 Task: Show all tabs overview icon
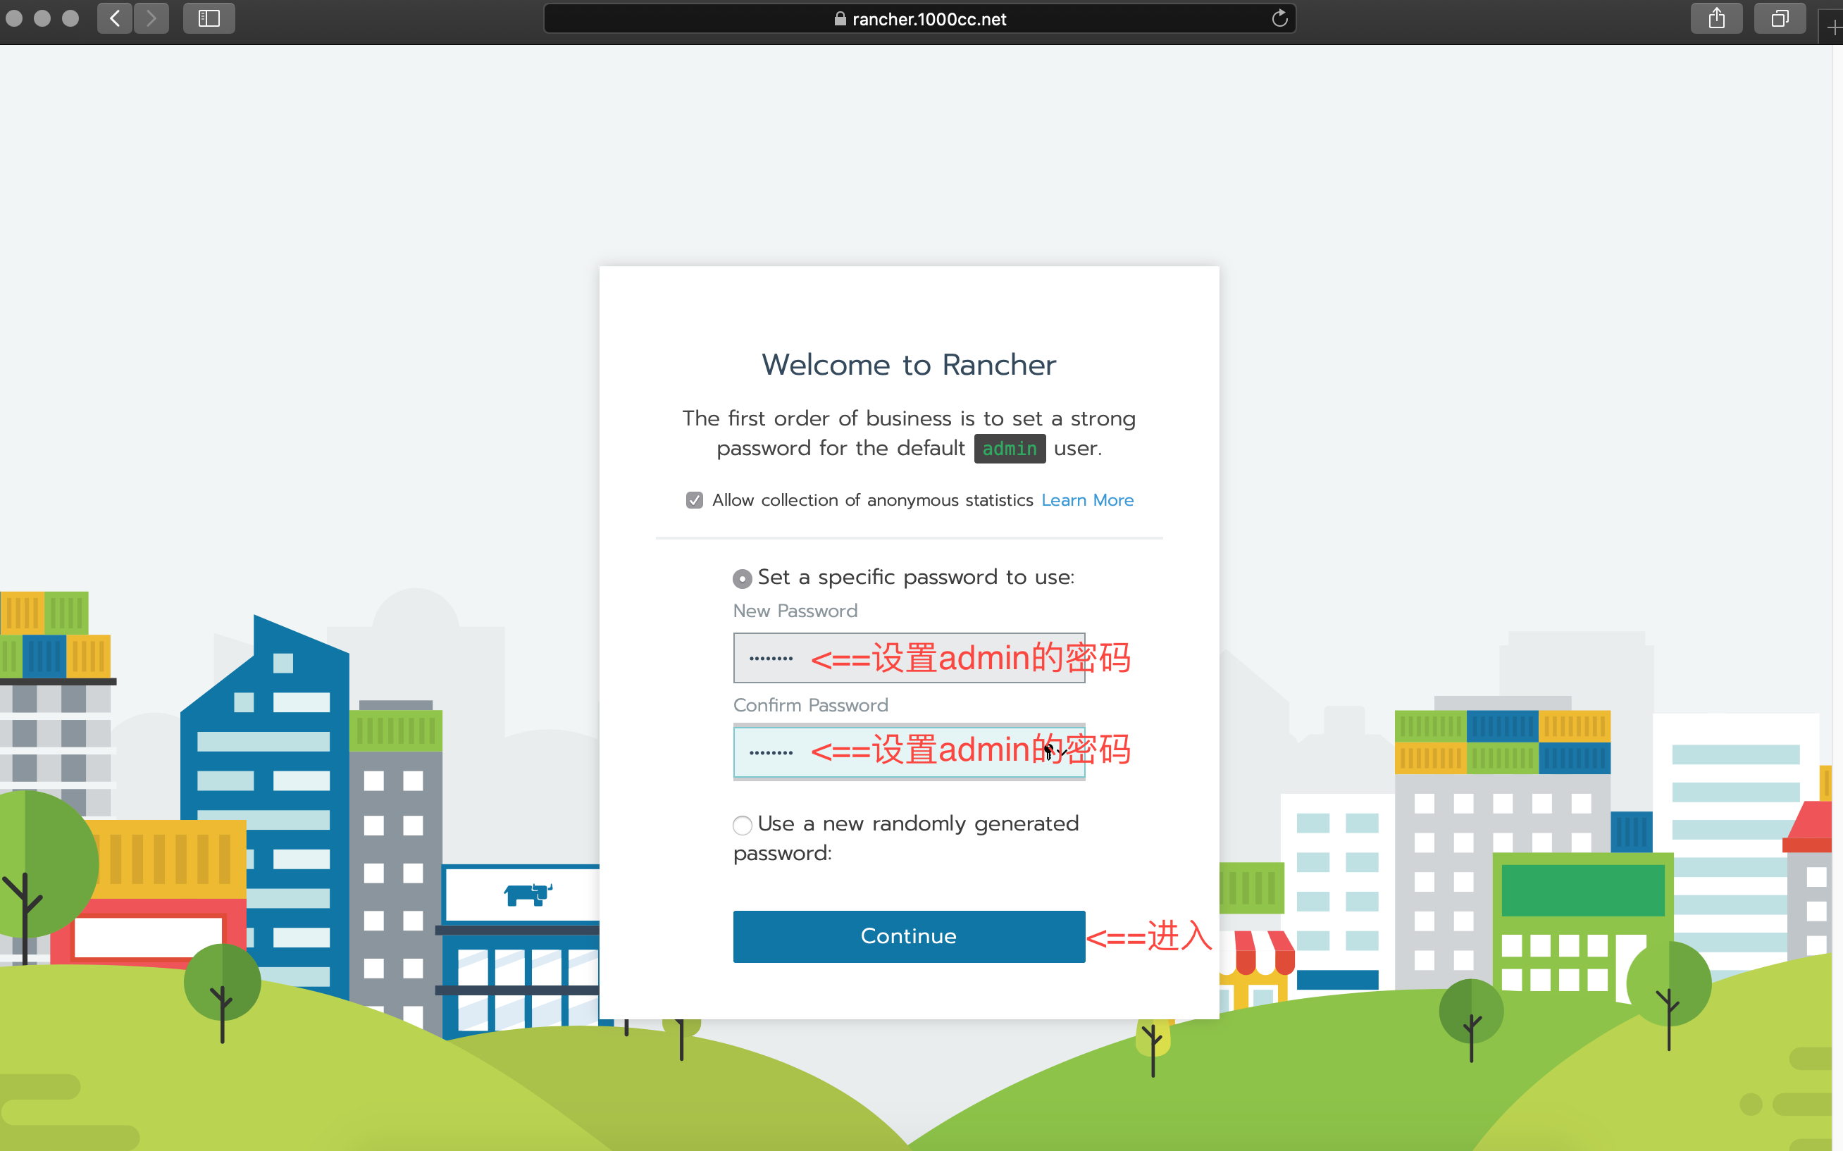pyautogui.click(x=1779, y=18)
